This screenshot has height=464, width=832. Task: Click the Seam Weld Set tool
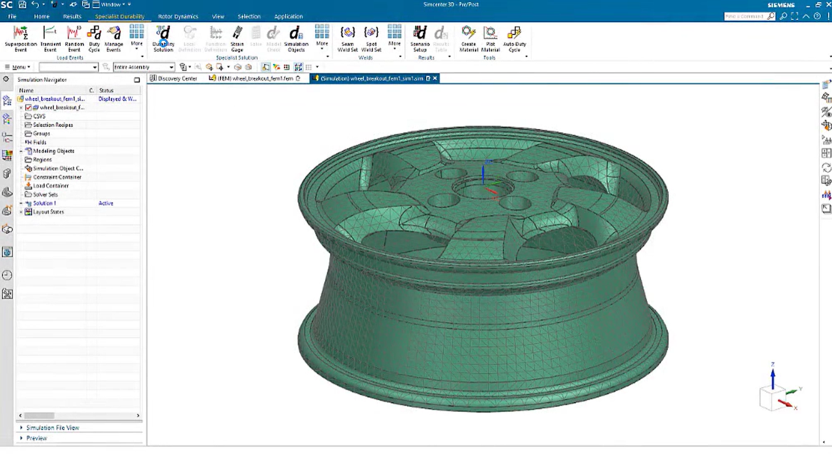pyautogui.click(x=348, y=38)
